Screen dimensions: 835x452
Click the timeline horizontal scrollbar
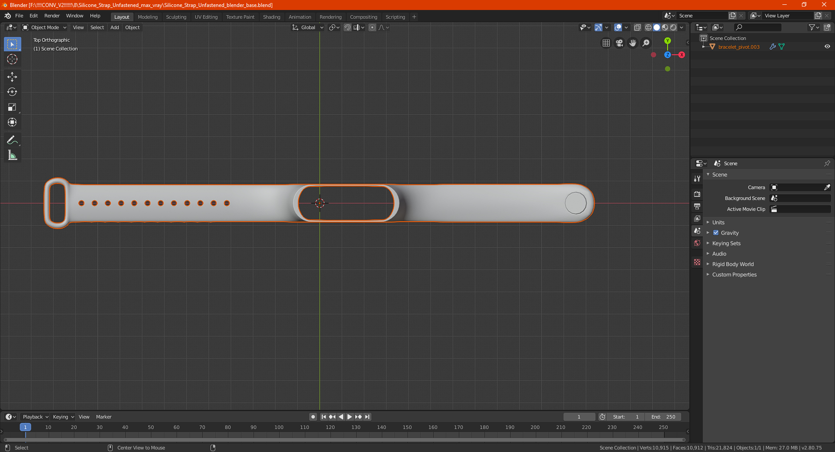344,440
